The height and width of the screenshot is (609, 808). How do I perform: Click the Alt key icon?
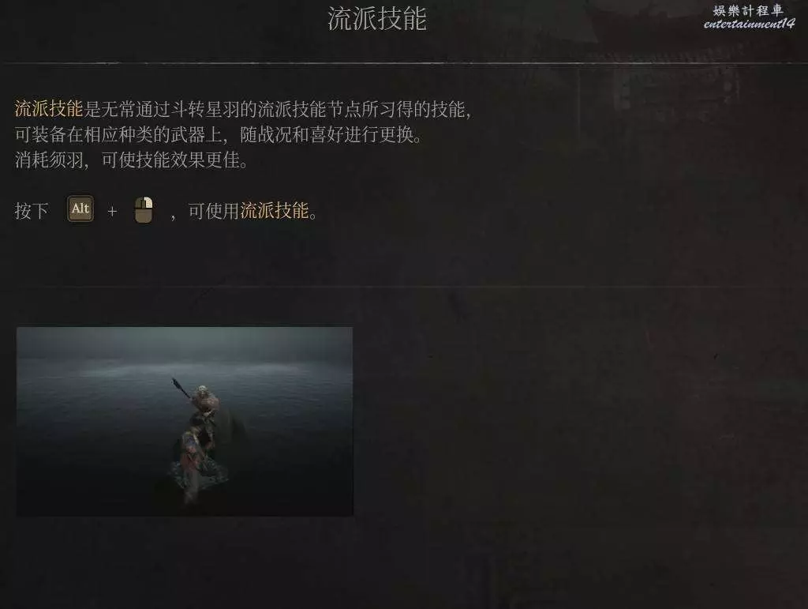click(80, 209)
